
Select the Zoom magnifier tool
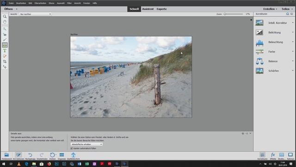point(5,17)
